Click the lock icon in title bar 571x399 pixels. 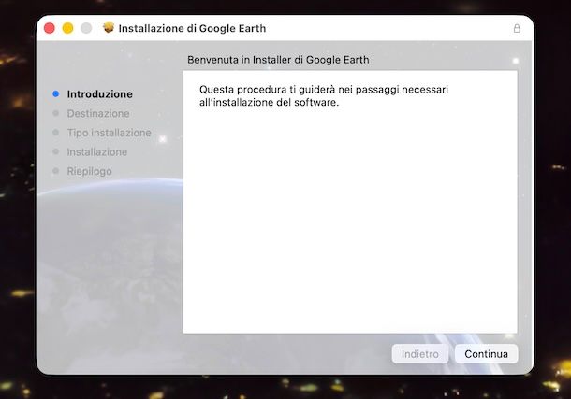pos(517,28)
